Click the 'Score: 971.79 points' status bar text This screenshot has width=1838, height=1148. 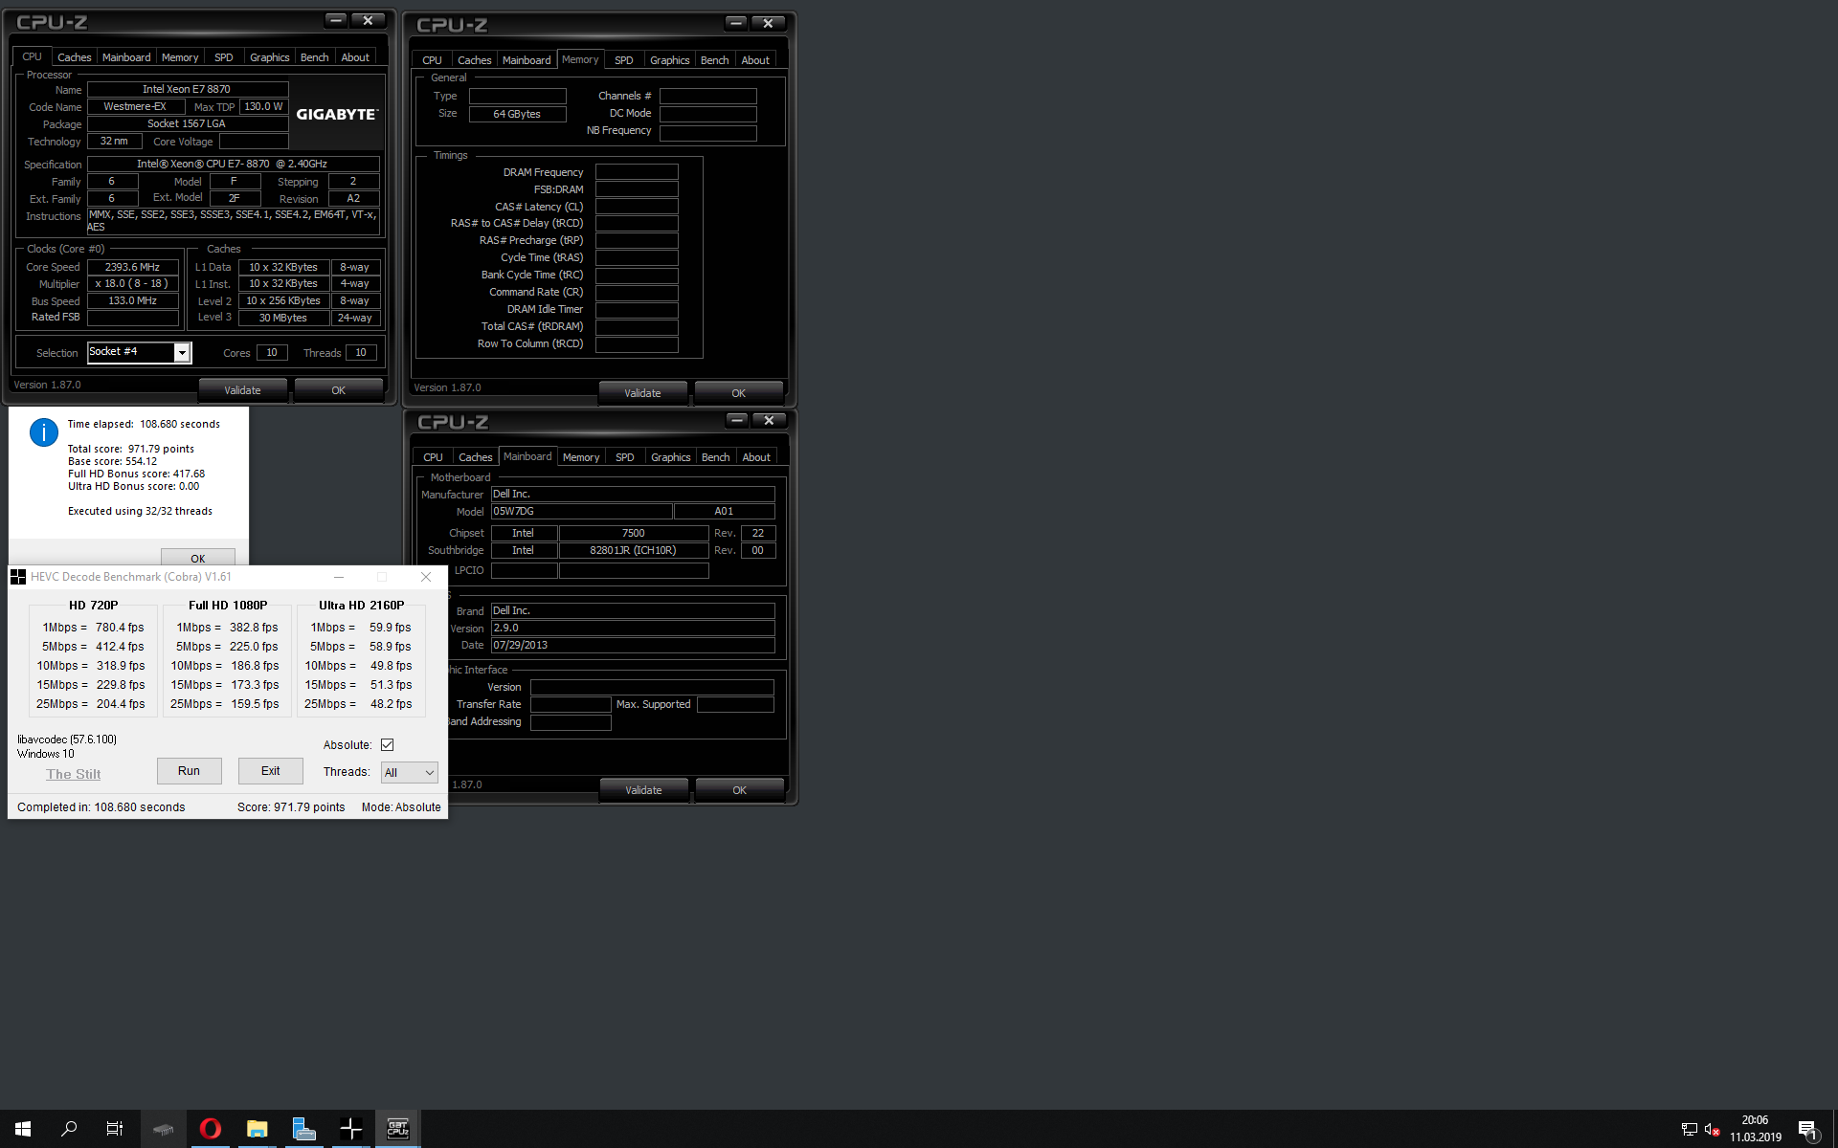[x=291, y=807]
